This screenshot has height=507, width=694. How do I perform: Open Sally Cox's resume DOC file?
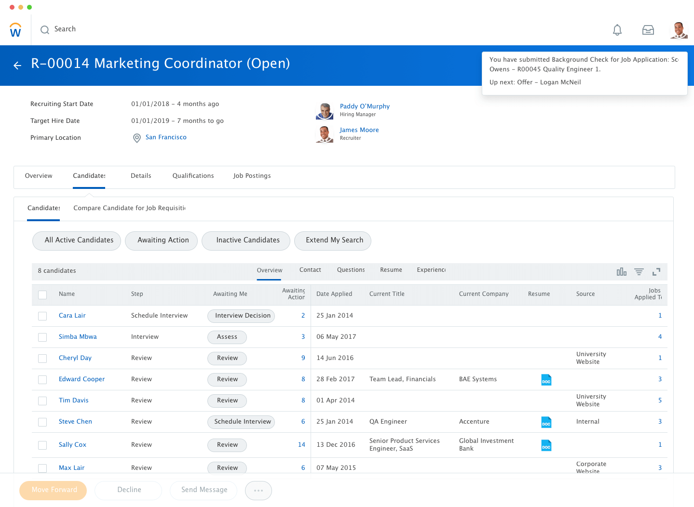546,445
